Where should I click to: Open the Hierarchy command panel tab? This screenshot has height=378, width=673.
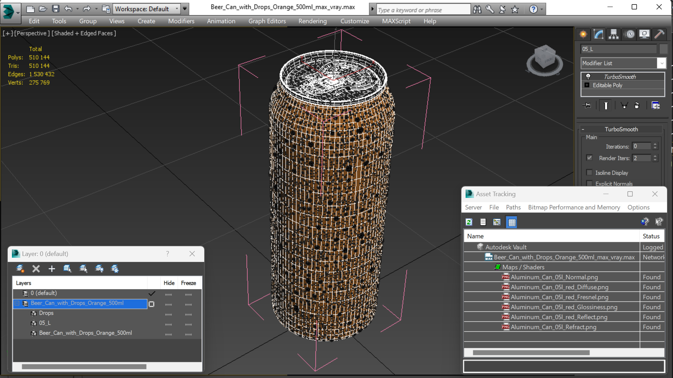click(x=613, y=34)
